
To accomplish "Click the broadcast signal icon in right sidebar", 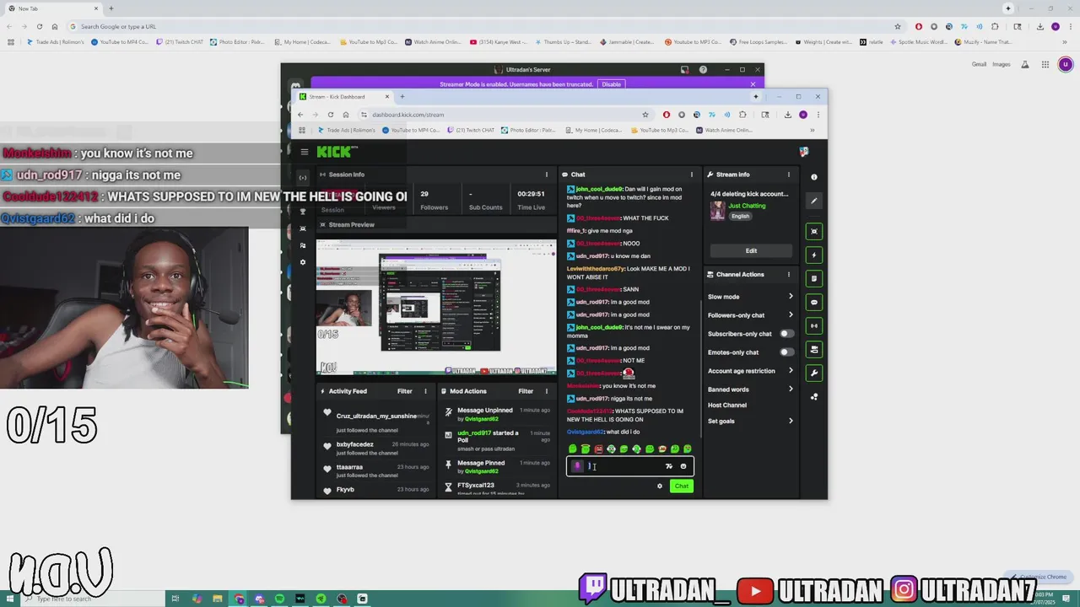I will coord(814,325).
